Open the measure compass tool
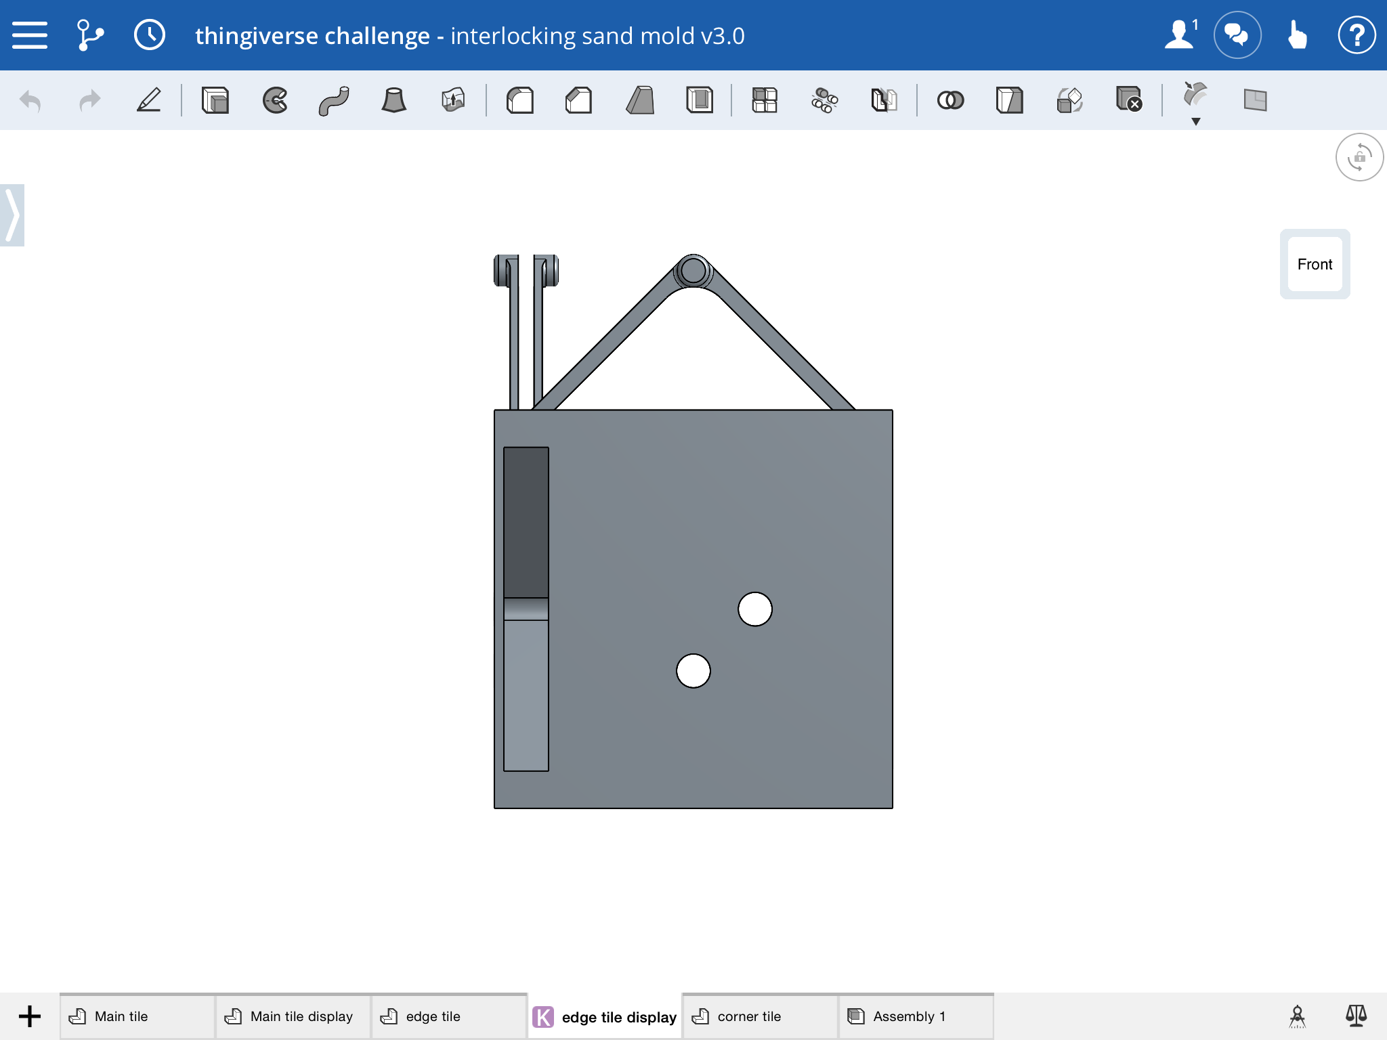This screenshot has height=1040, width=1387. click(x=1297, y=1016)
